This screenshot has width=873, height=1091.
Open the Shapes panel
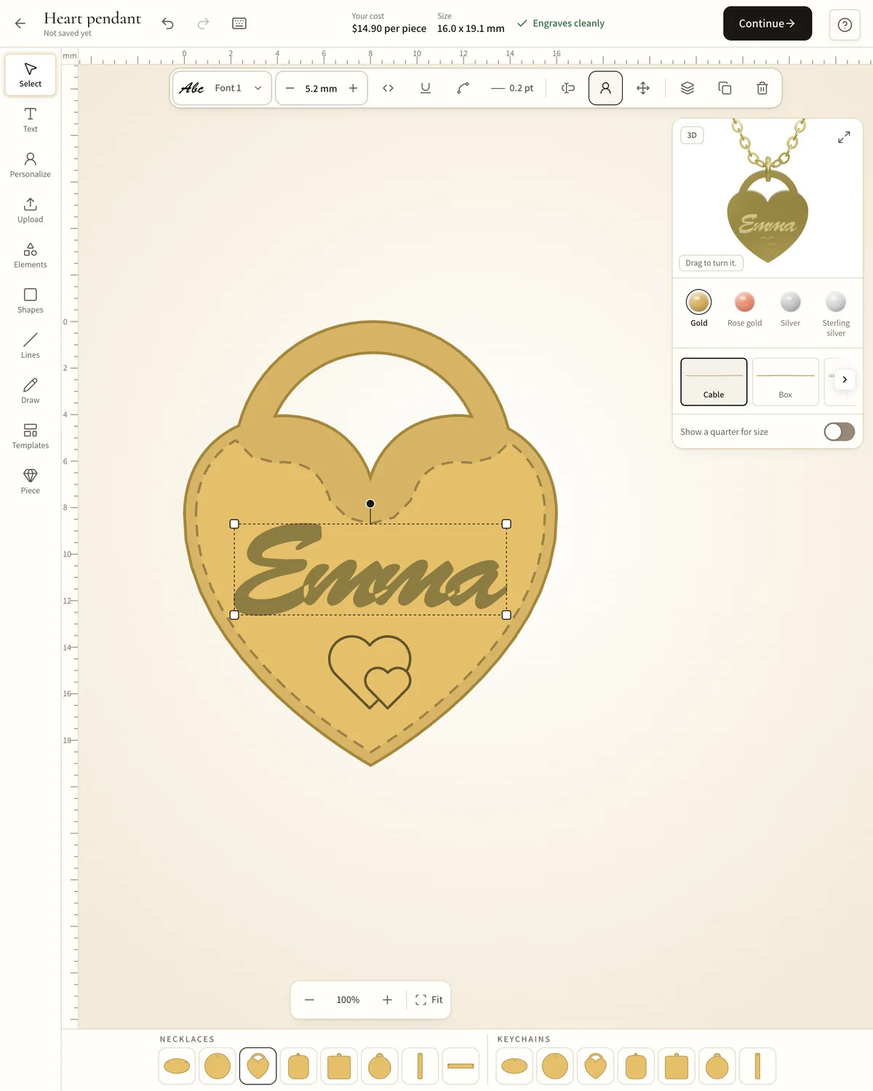[x=31, y=300]
